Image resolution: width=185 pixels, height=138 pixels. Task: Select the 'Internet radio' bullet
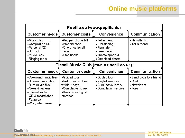click(37, 92)
